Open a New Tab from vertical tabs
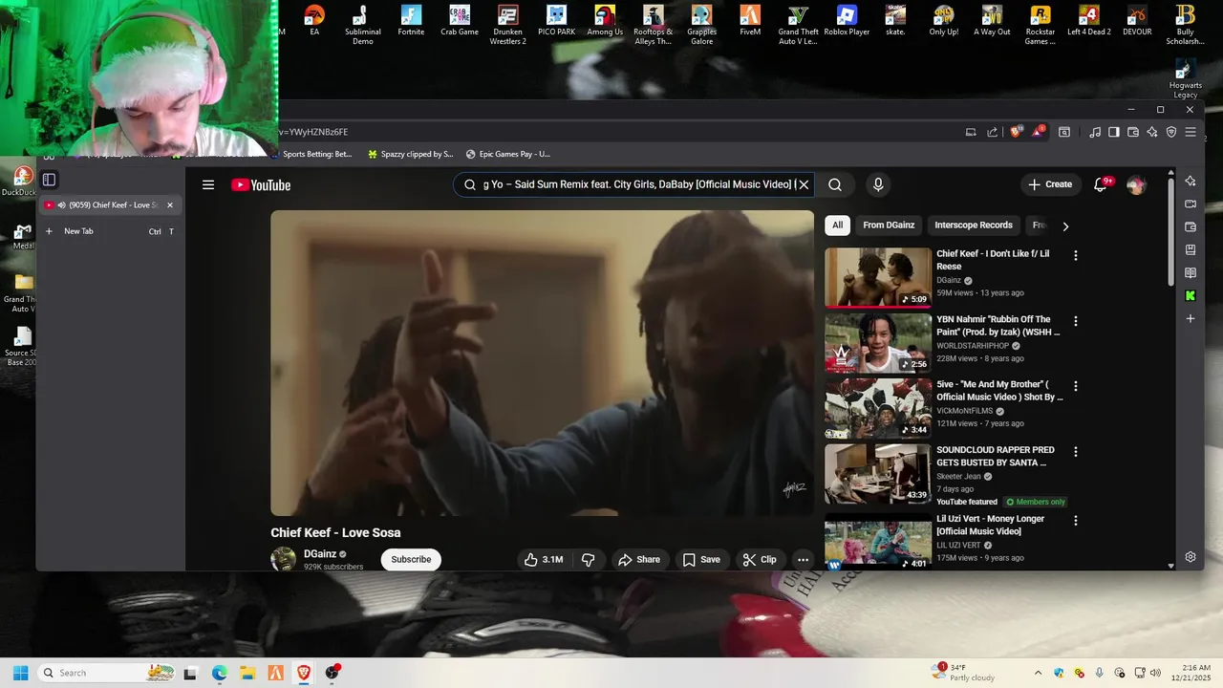 pos(111,231)
